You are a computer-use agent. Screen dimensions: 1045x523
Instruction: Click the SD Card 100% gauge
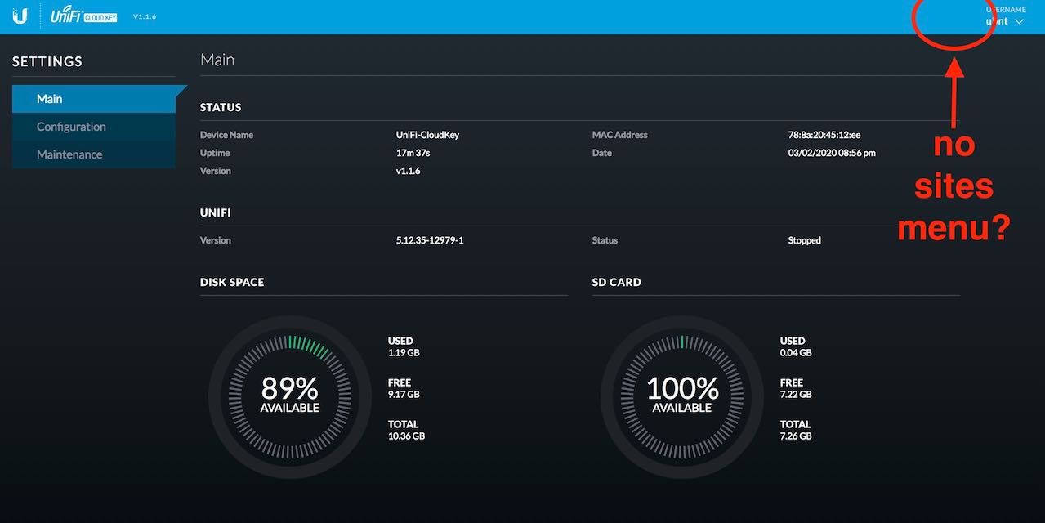coord(681,396)
